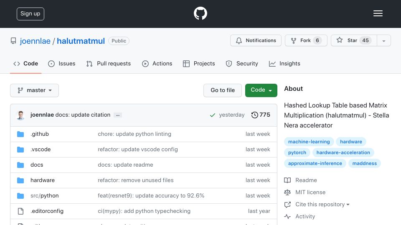
Task: Click the Notifications bell icon
Action: 239,40
